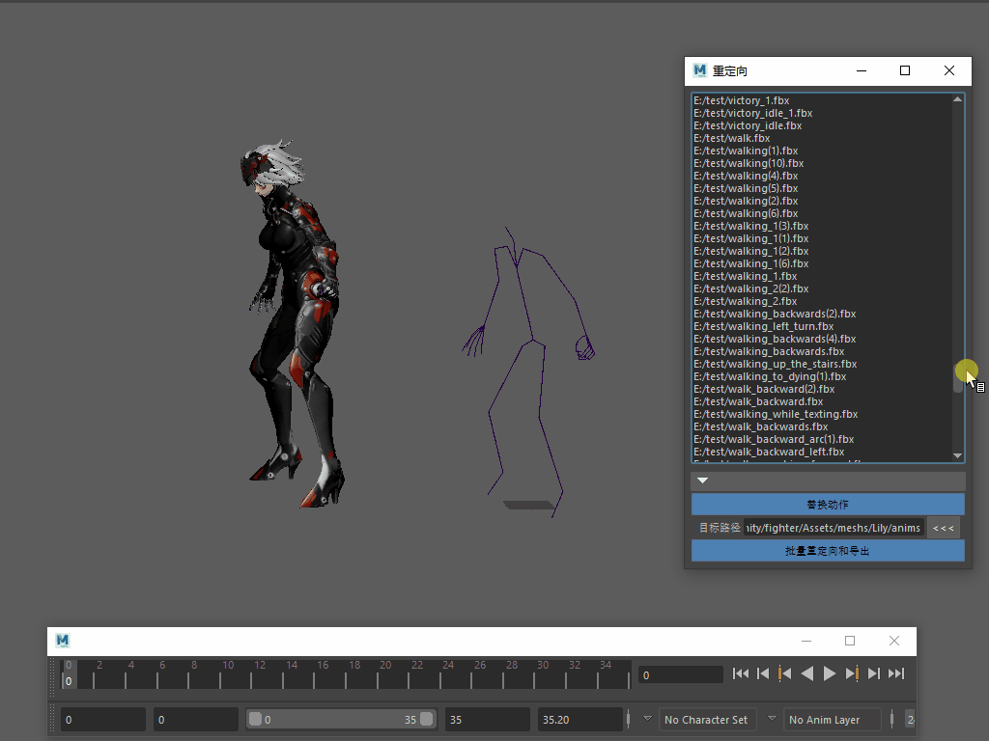The image size is (989, 741).
Task: Click the 目标路径 path input field
Action: click(834, 528)
